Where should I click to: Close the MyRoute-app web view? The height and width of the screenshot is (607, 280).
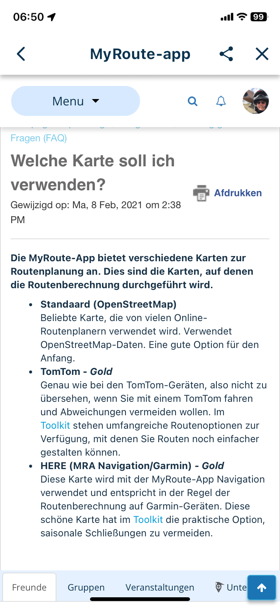pyautogui.click(x=262, y=54)
